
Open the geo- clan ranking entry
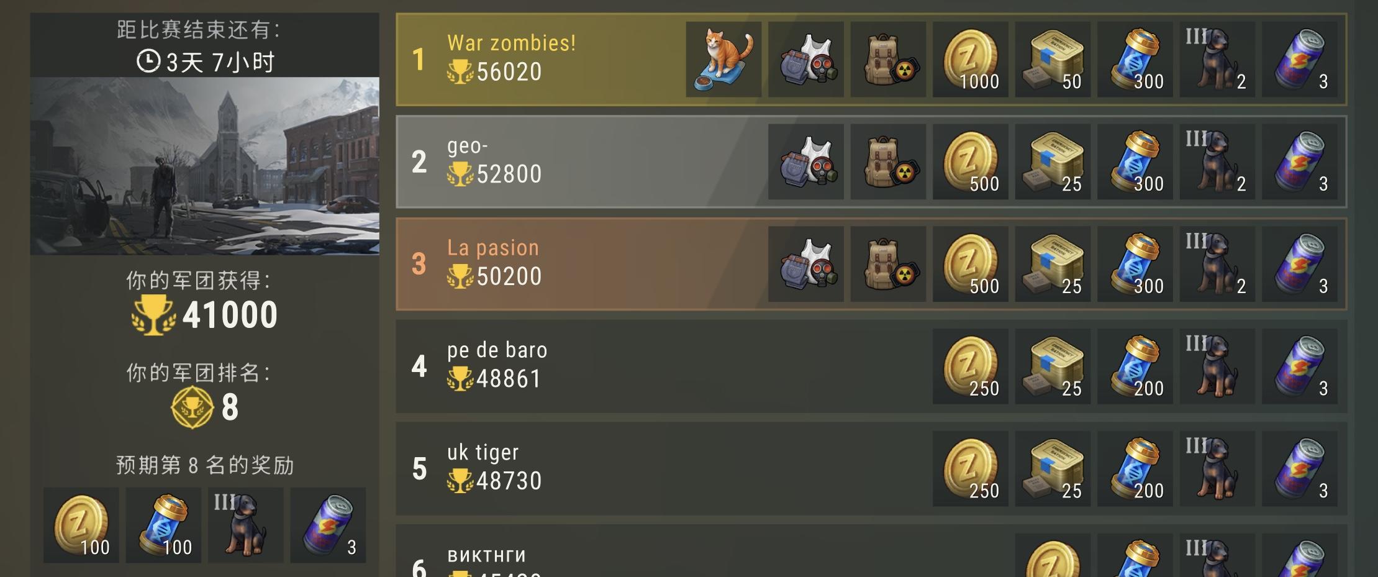point(871,161)
